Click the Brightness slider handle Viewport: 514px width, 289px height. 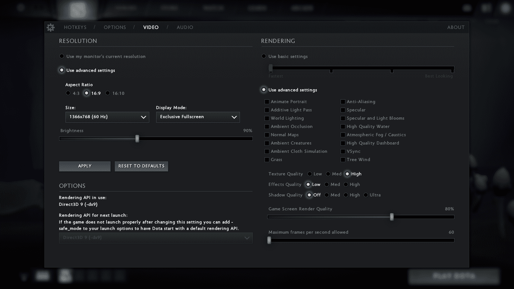[137, 139]
